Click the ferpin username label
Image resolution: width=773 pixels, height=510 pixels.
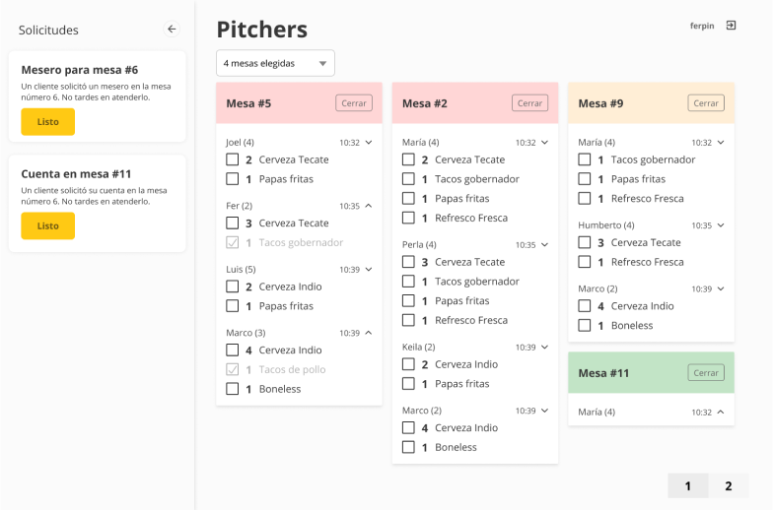701,26
